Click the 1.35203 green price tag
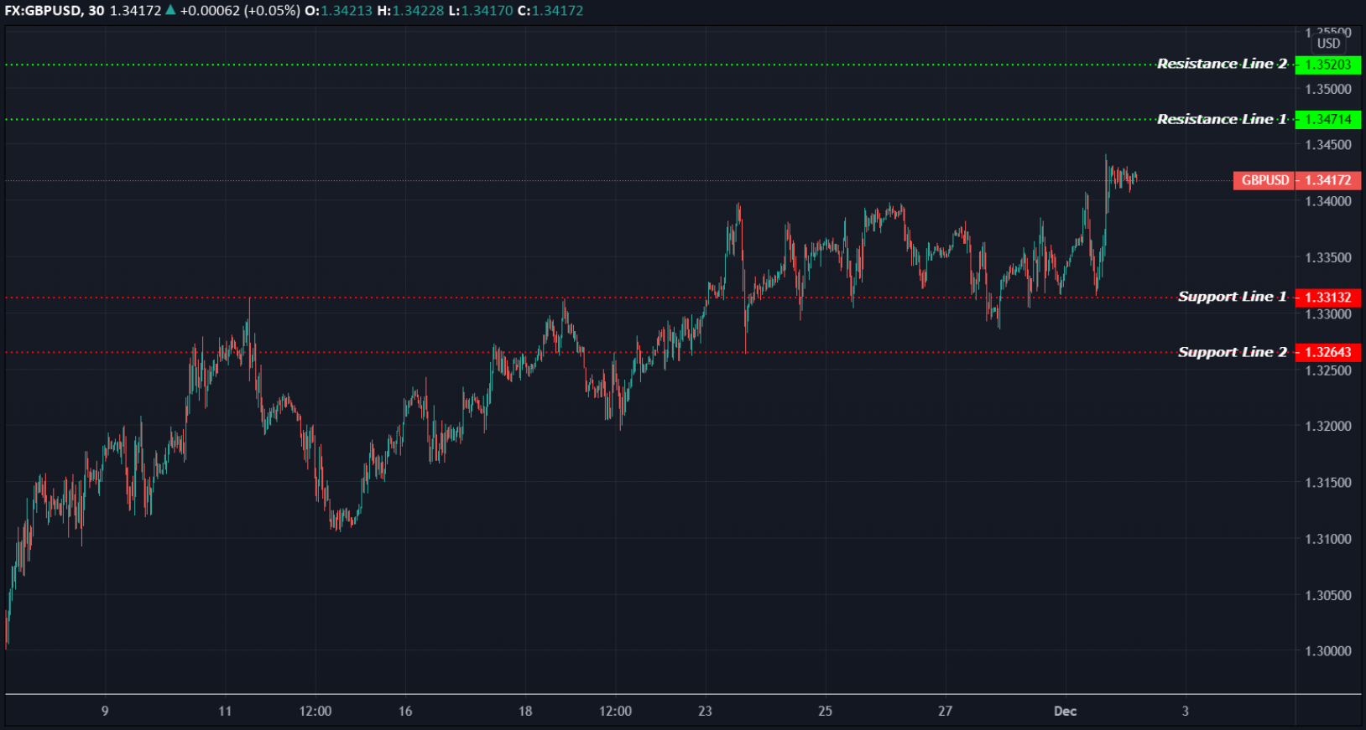 (x=1328, y=65)
